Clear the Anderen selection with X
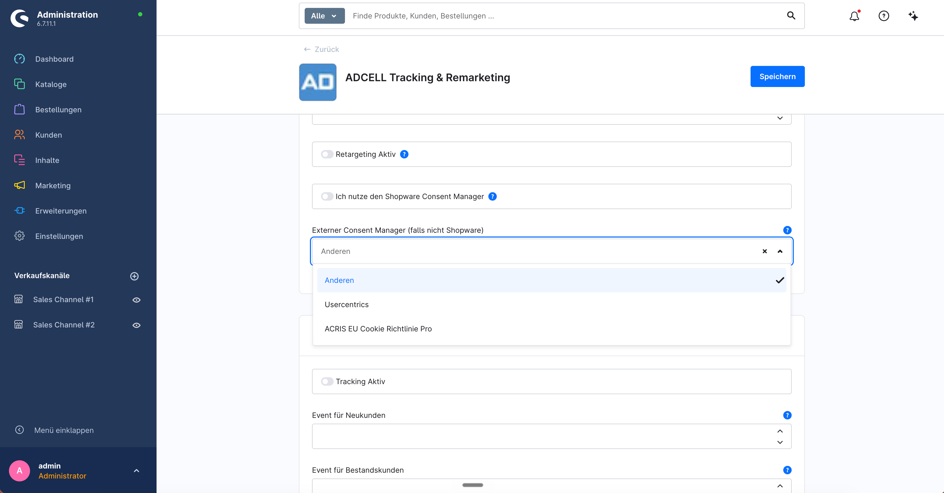944x493 pixels. (765, 252)
